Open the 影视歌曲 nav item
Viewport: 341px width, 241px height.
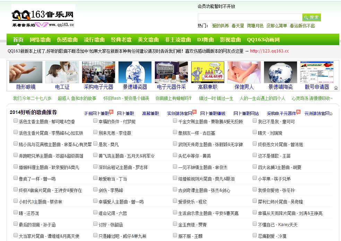pos(230,40)
